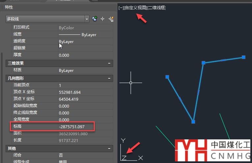Click the 材质 ByLayer value
The image size is (252, 163).
[66, 71]
